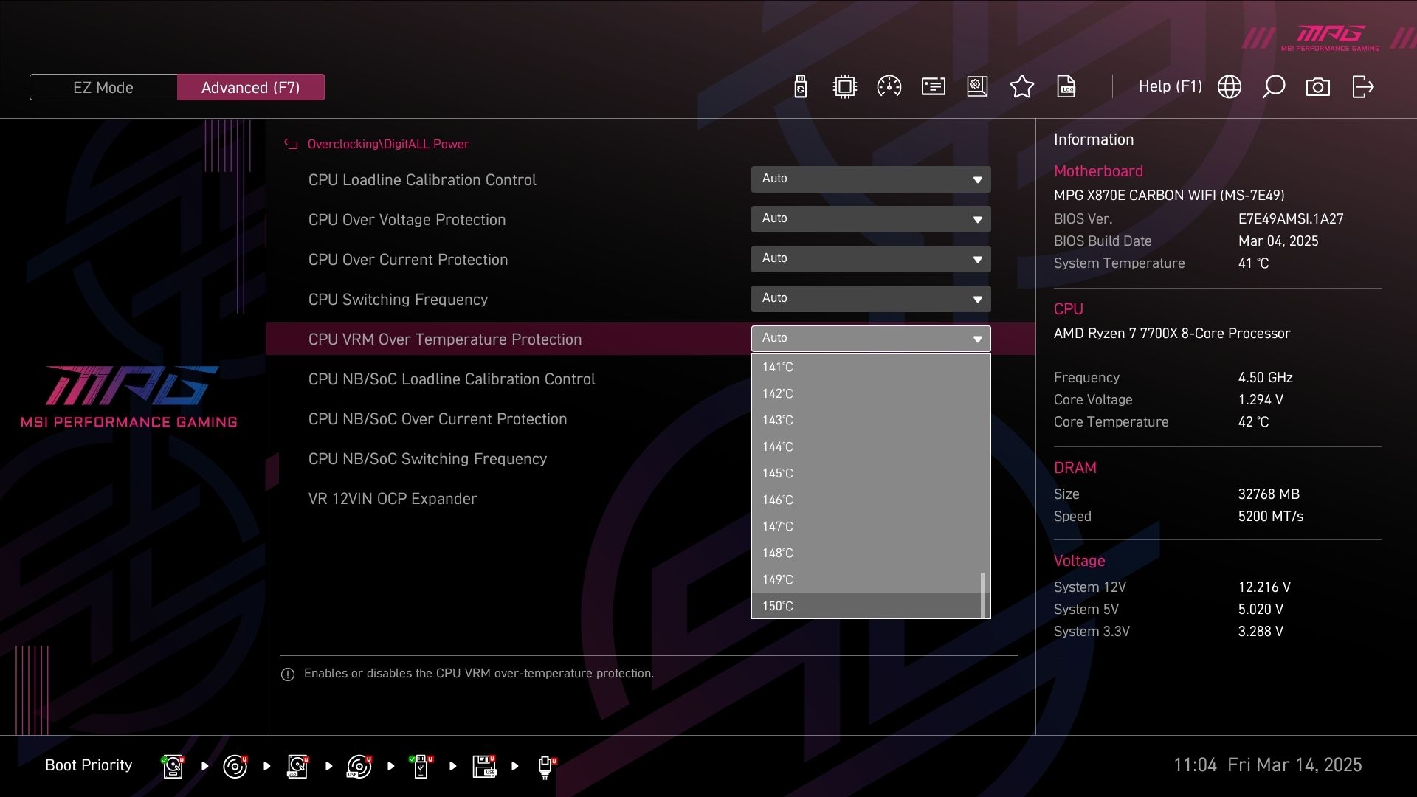This screenshot has width=1417, height=797.
Task: Open the speedometer overclocking icon
Action: [889, 87]
